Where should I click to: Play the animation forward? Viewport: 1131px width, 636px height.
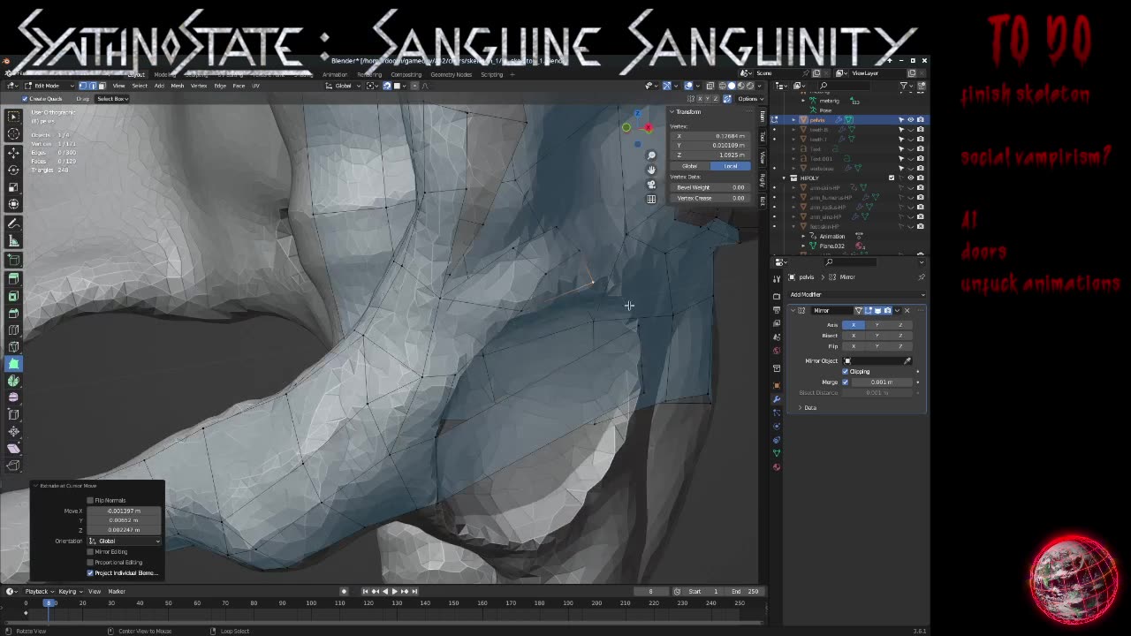click(x=395, y=591)
